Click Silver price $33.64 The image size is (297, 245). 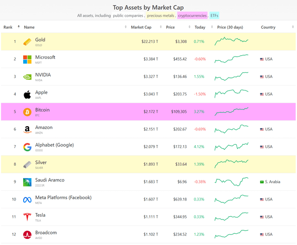click(x=181, y=164)
